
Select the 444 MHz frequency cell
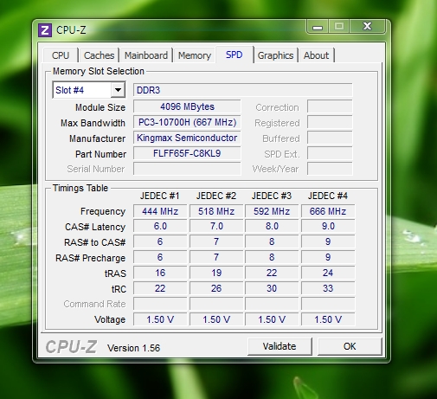coord(160,211)
